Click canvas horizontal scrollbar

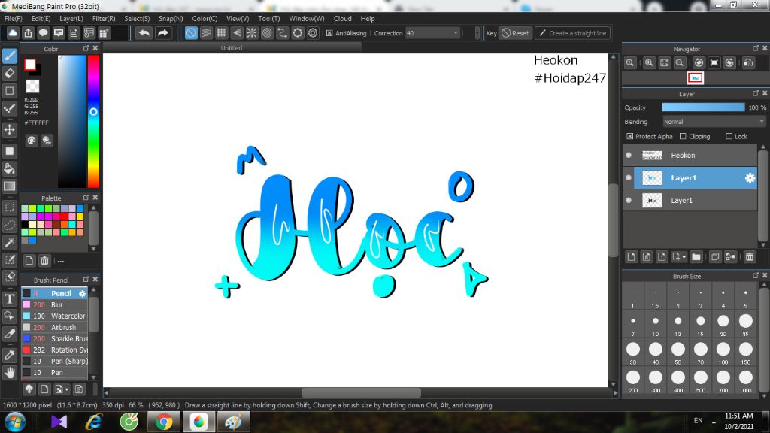(361, 392)
